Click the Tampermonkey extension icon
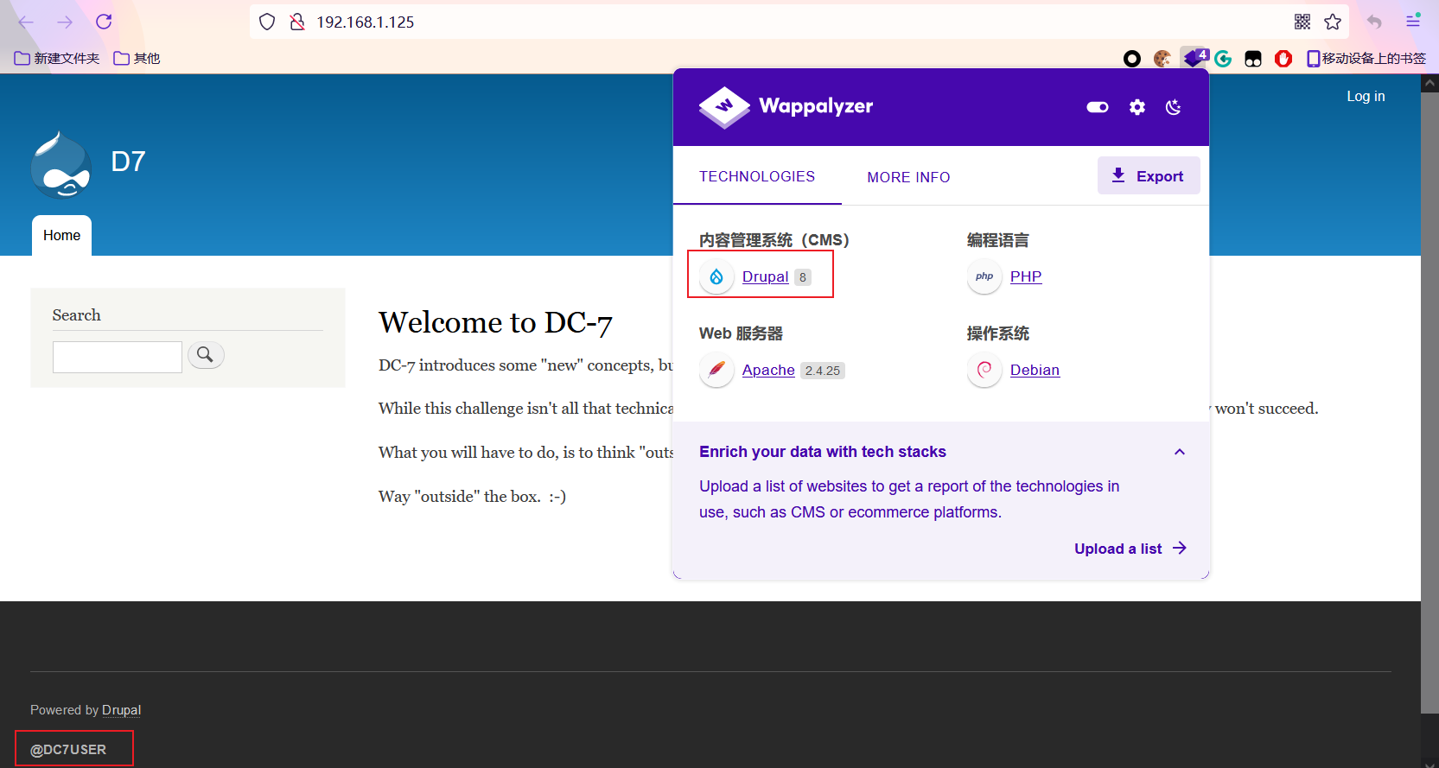 pos(1253,59)
